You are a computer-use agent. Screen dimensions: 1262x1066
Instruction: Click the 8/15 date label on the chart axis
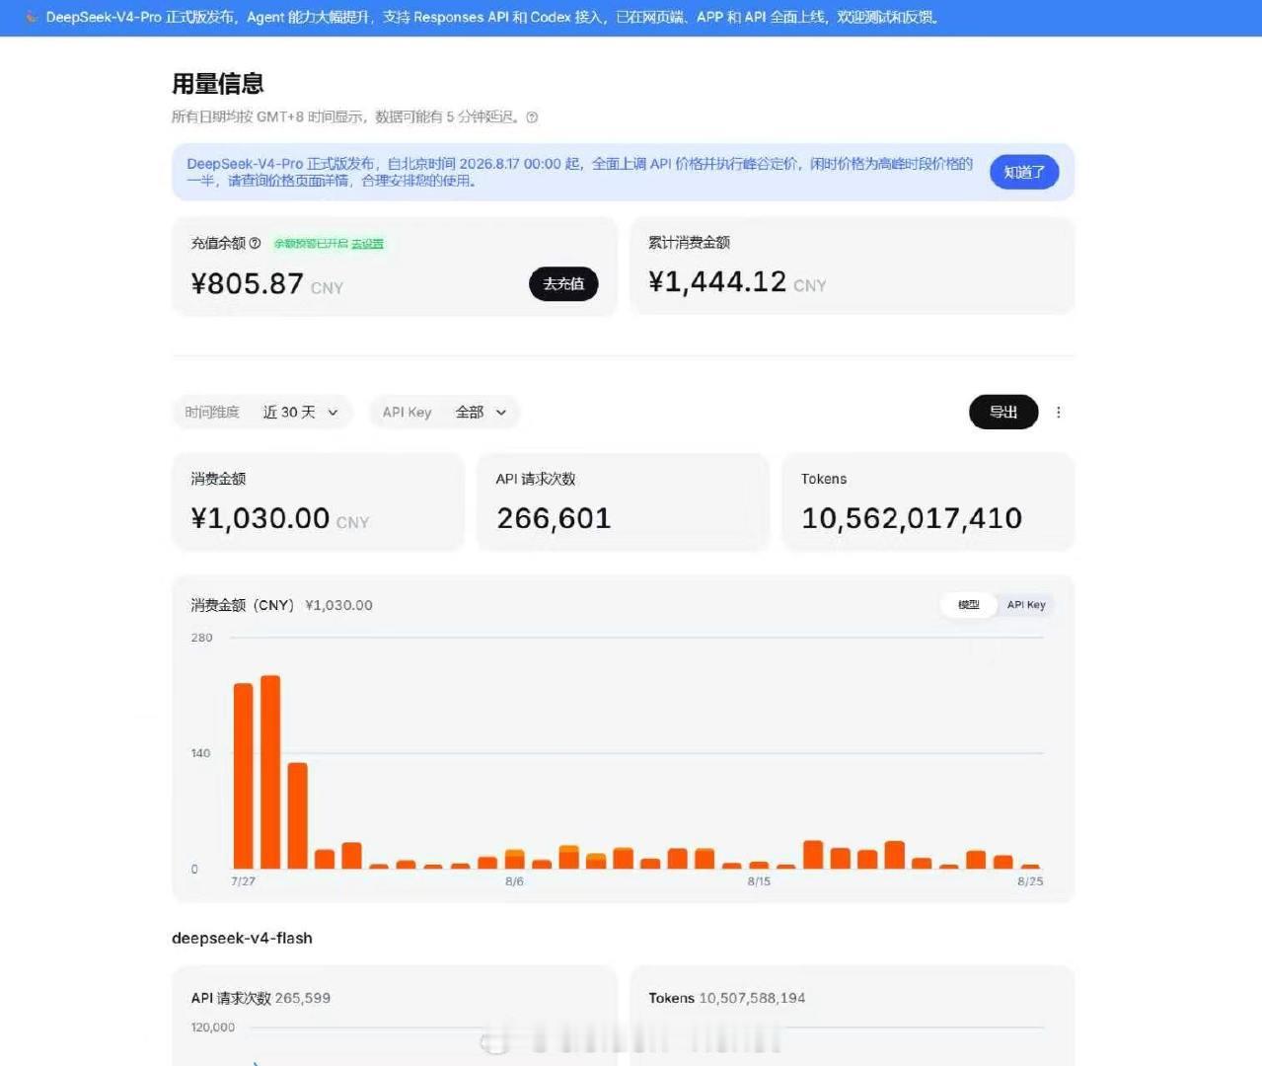pyautogui.click(x=759, y=881)
